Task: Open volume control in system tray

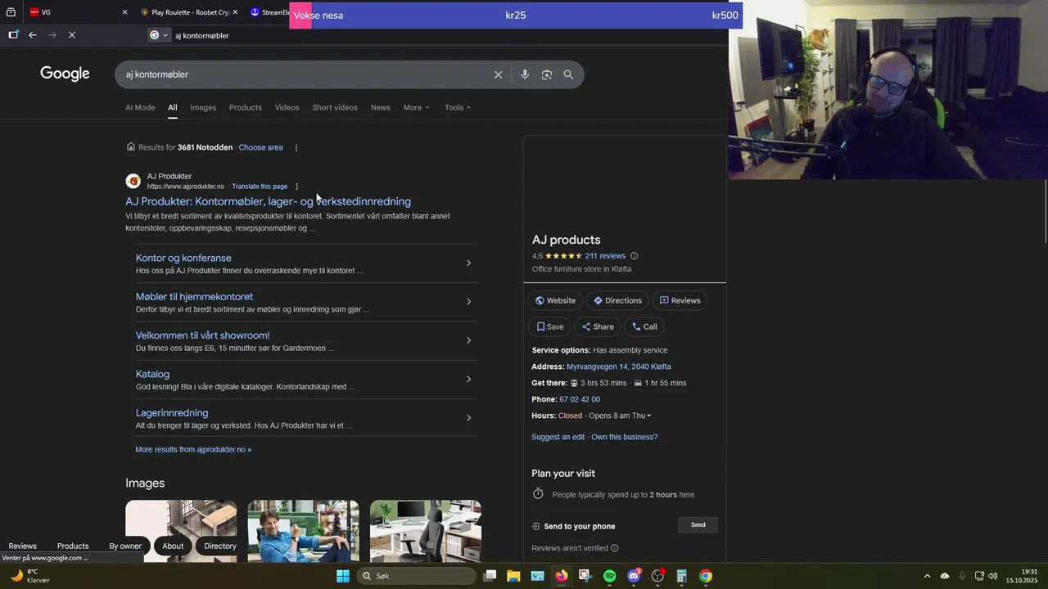Action: [x=992, y=576]
